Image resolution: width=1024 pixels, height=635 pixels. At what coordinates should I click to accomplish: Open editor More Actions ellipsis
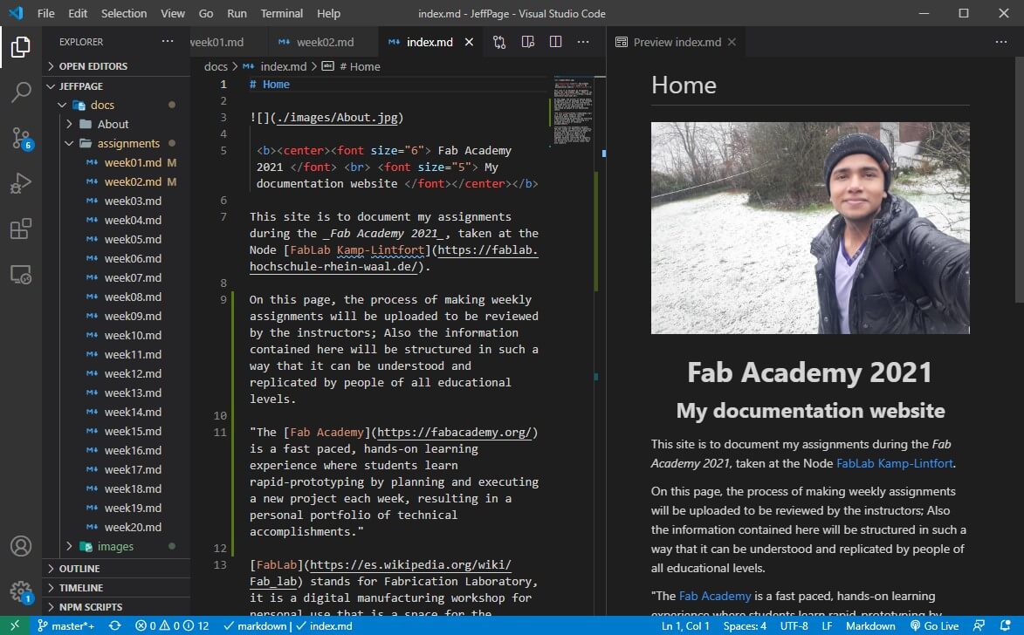[x=583, y=43]
